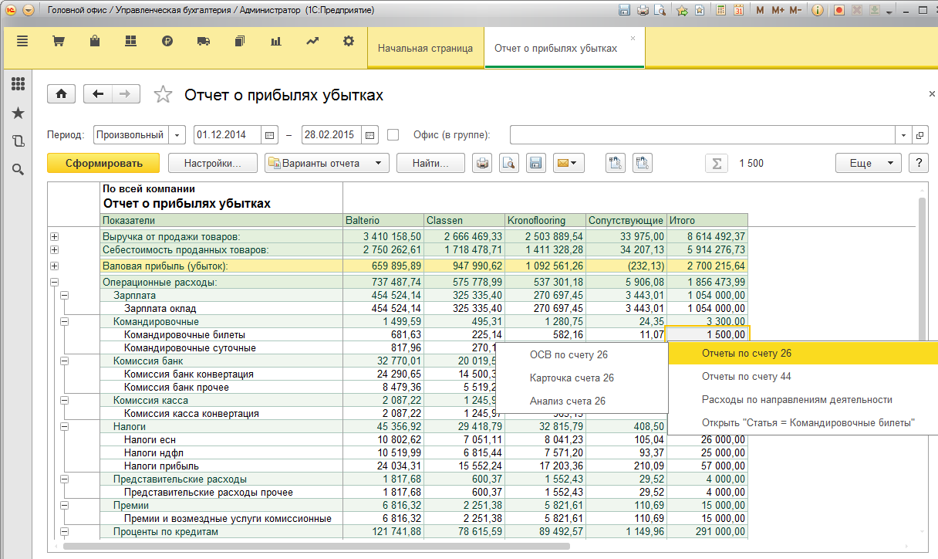Open calendar icon in title bar
This screenshot has width=938, height=559.
(x=738, y=11)
